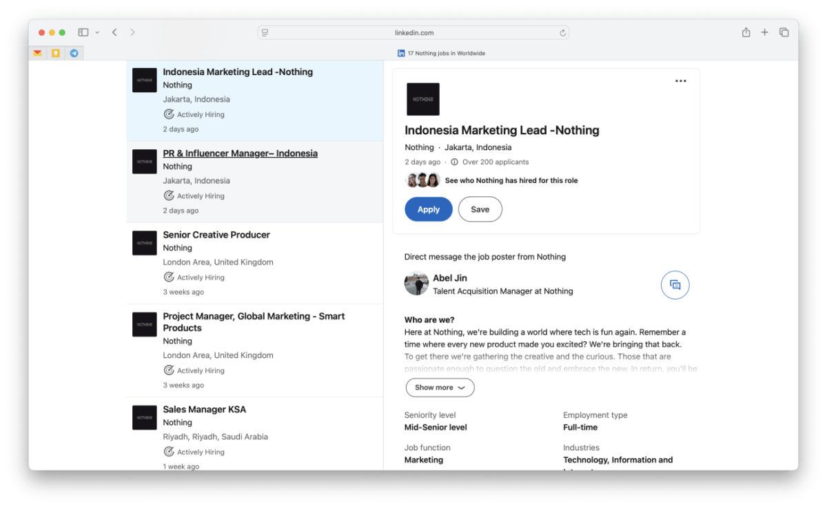
Task: Click Nothing logo beside PR & Influencer Manager
Action: (145, 161)
